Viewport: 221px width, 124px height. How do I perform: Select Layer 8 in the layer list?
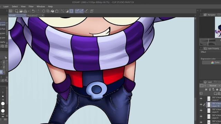pyautogui.click(x=214, y=116)
